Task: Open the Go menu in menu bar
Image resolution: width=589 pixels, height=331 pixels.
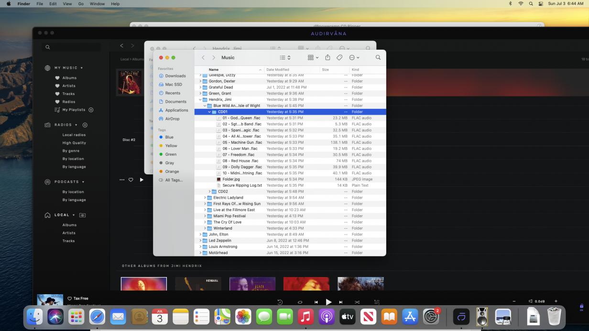Action: pos(81,4)
